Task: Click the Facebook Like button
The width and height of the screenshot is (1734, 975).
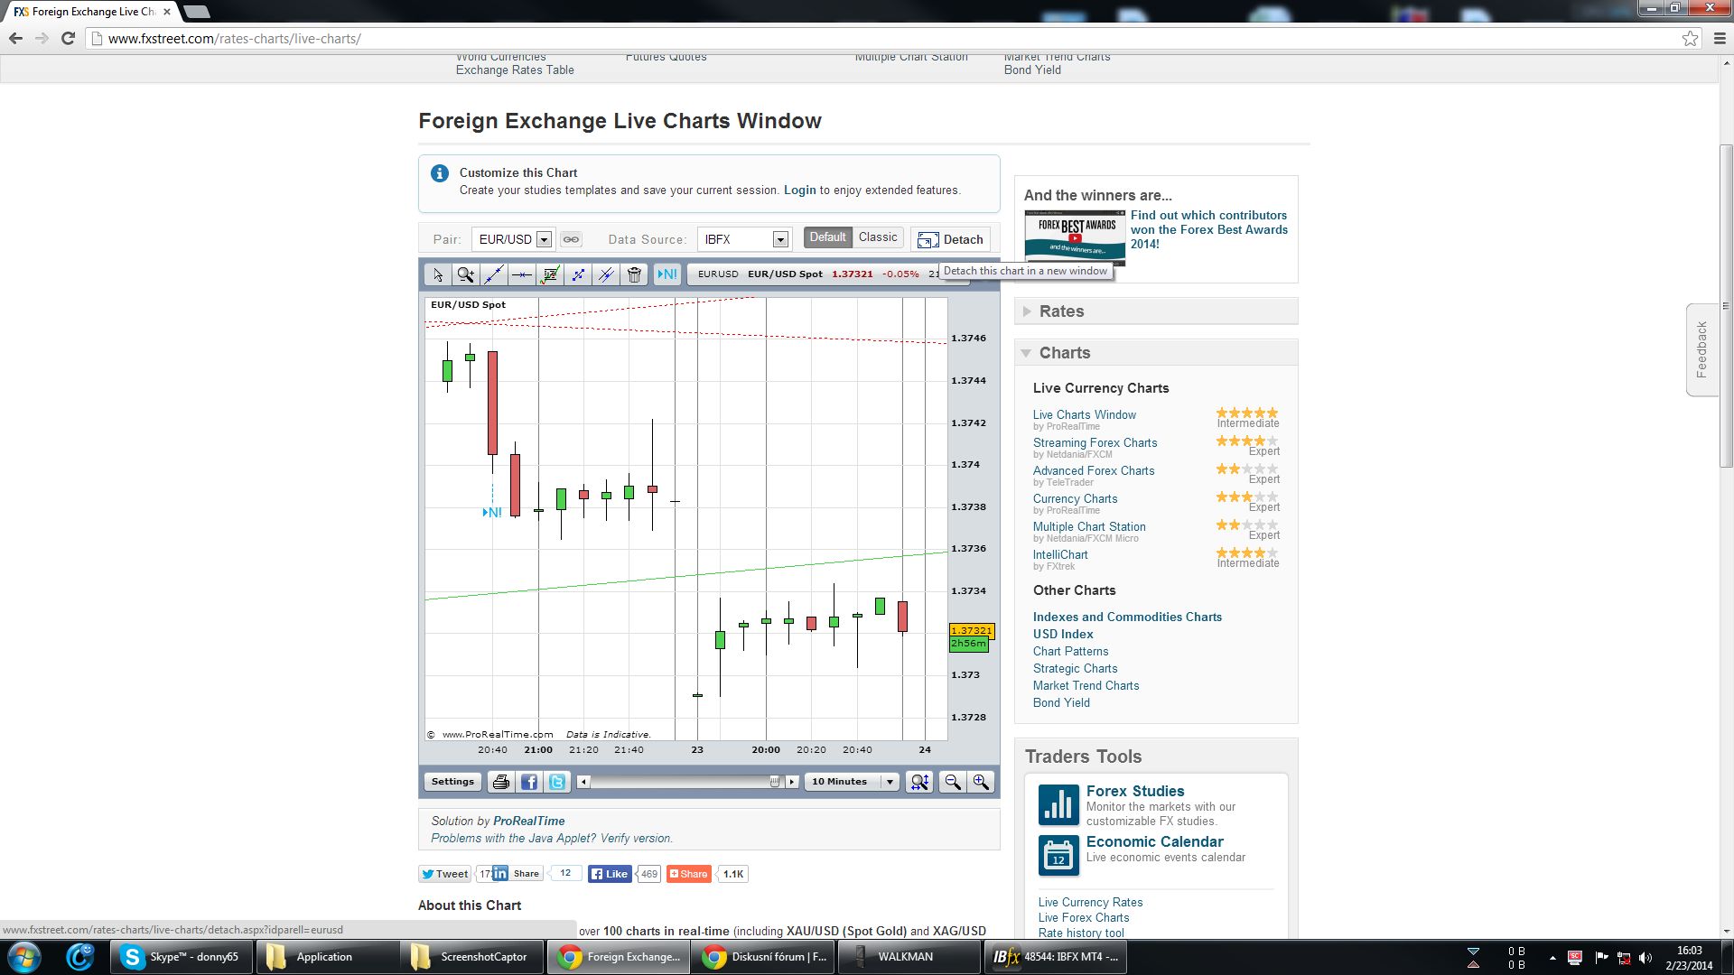Action: click(610, 874)
